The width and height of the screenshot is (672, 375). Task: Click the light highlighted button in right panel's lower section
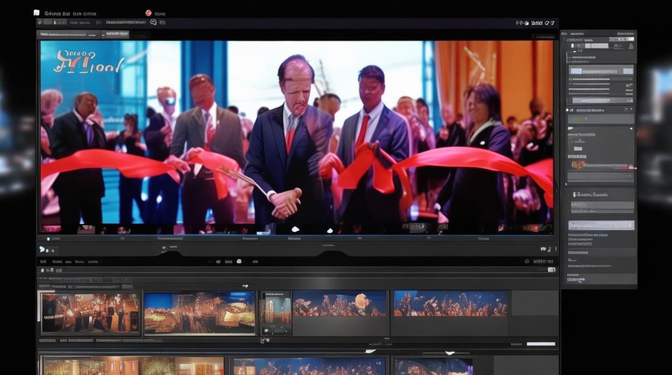(601, 225)
